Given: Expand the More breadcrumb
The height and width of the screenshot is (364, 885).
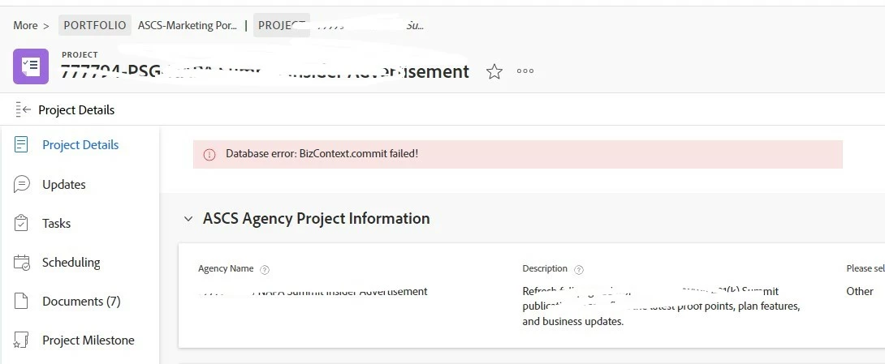Looking at the screenshot, I should (x=25, y=25).
